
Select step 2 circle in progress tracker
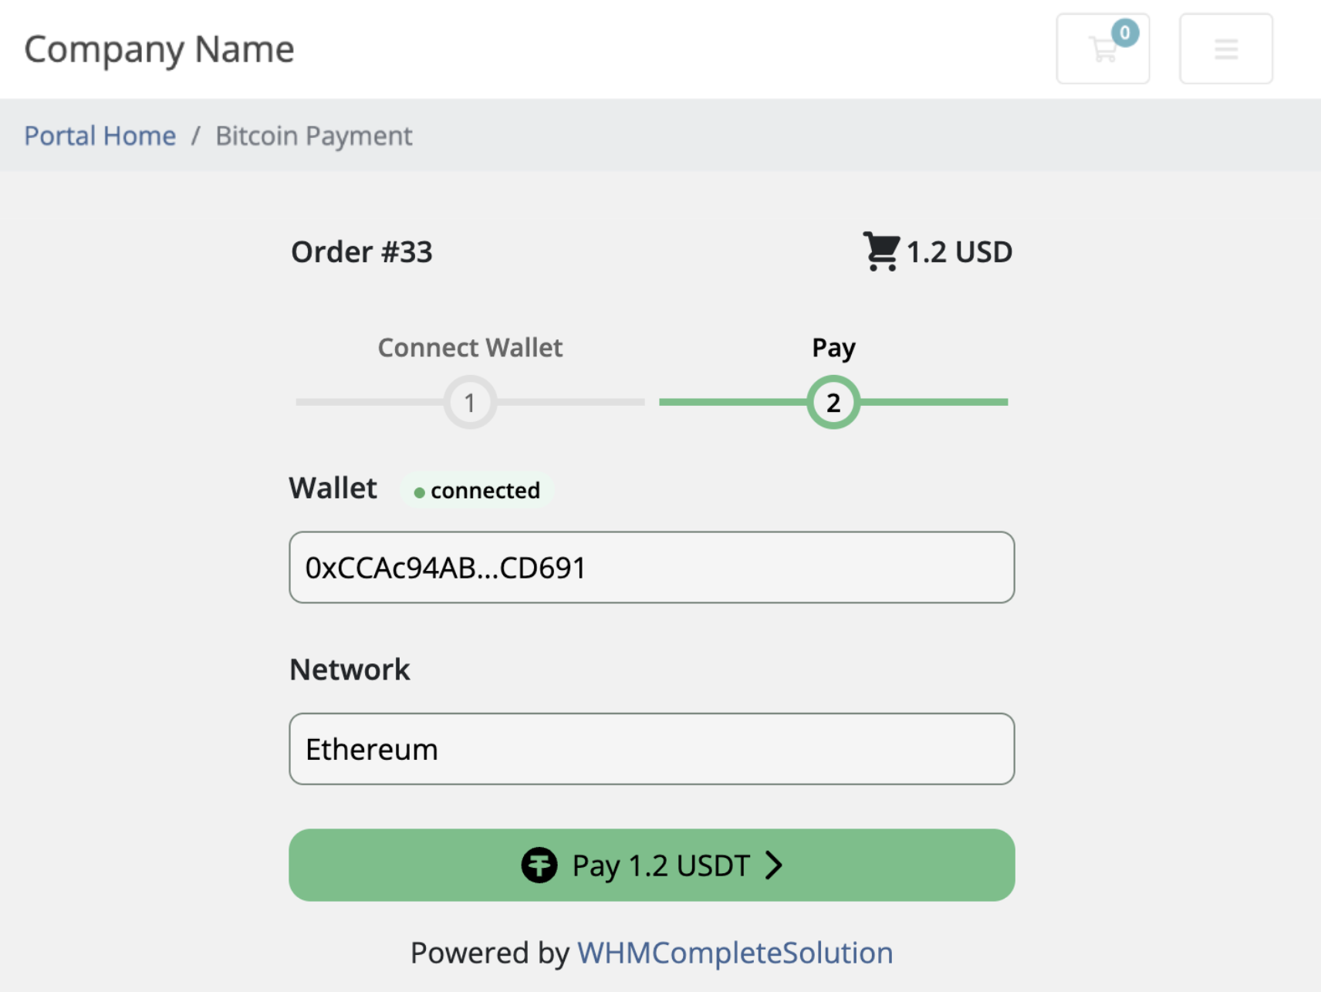833,402
